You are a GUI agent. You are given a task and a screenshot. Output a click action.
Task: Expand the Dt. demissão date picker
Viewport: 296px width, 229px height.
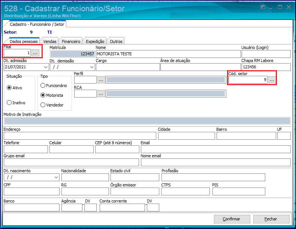click(x=92, y=67)
